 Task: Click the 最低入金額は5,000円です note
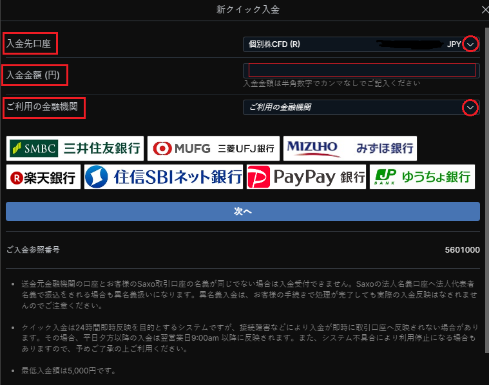tap(68, 371)
